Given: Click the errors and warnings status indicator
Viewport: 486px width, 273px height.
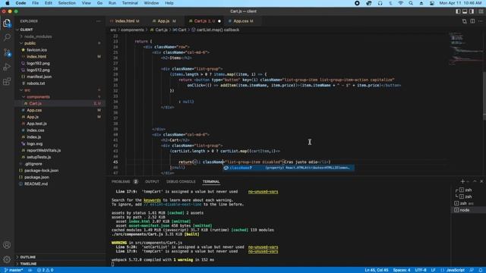Looking at the screenshot, I should coord(45,270).
